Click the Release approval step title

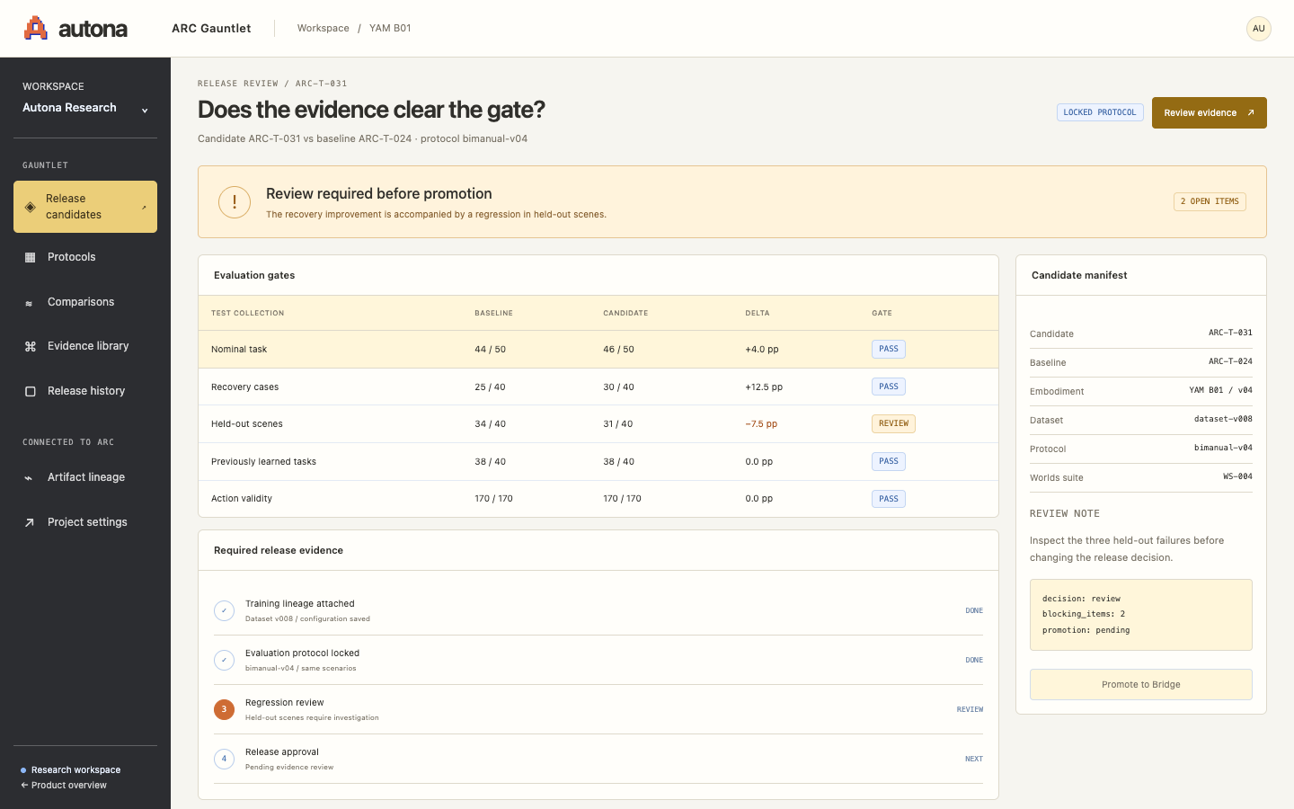click(x=281, y=752)
